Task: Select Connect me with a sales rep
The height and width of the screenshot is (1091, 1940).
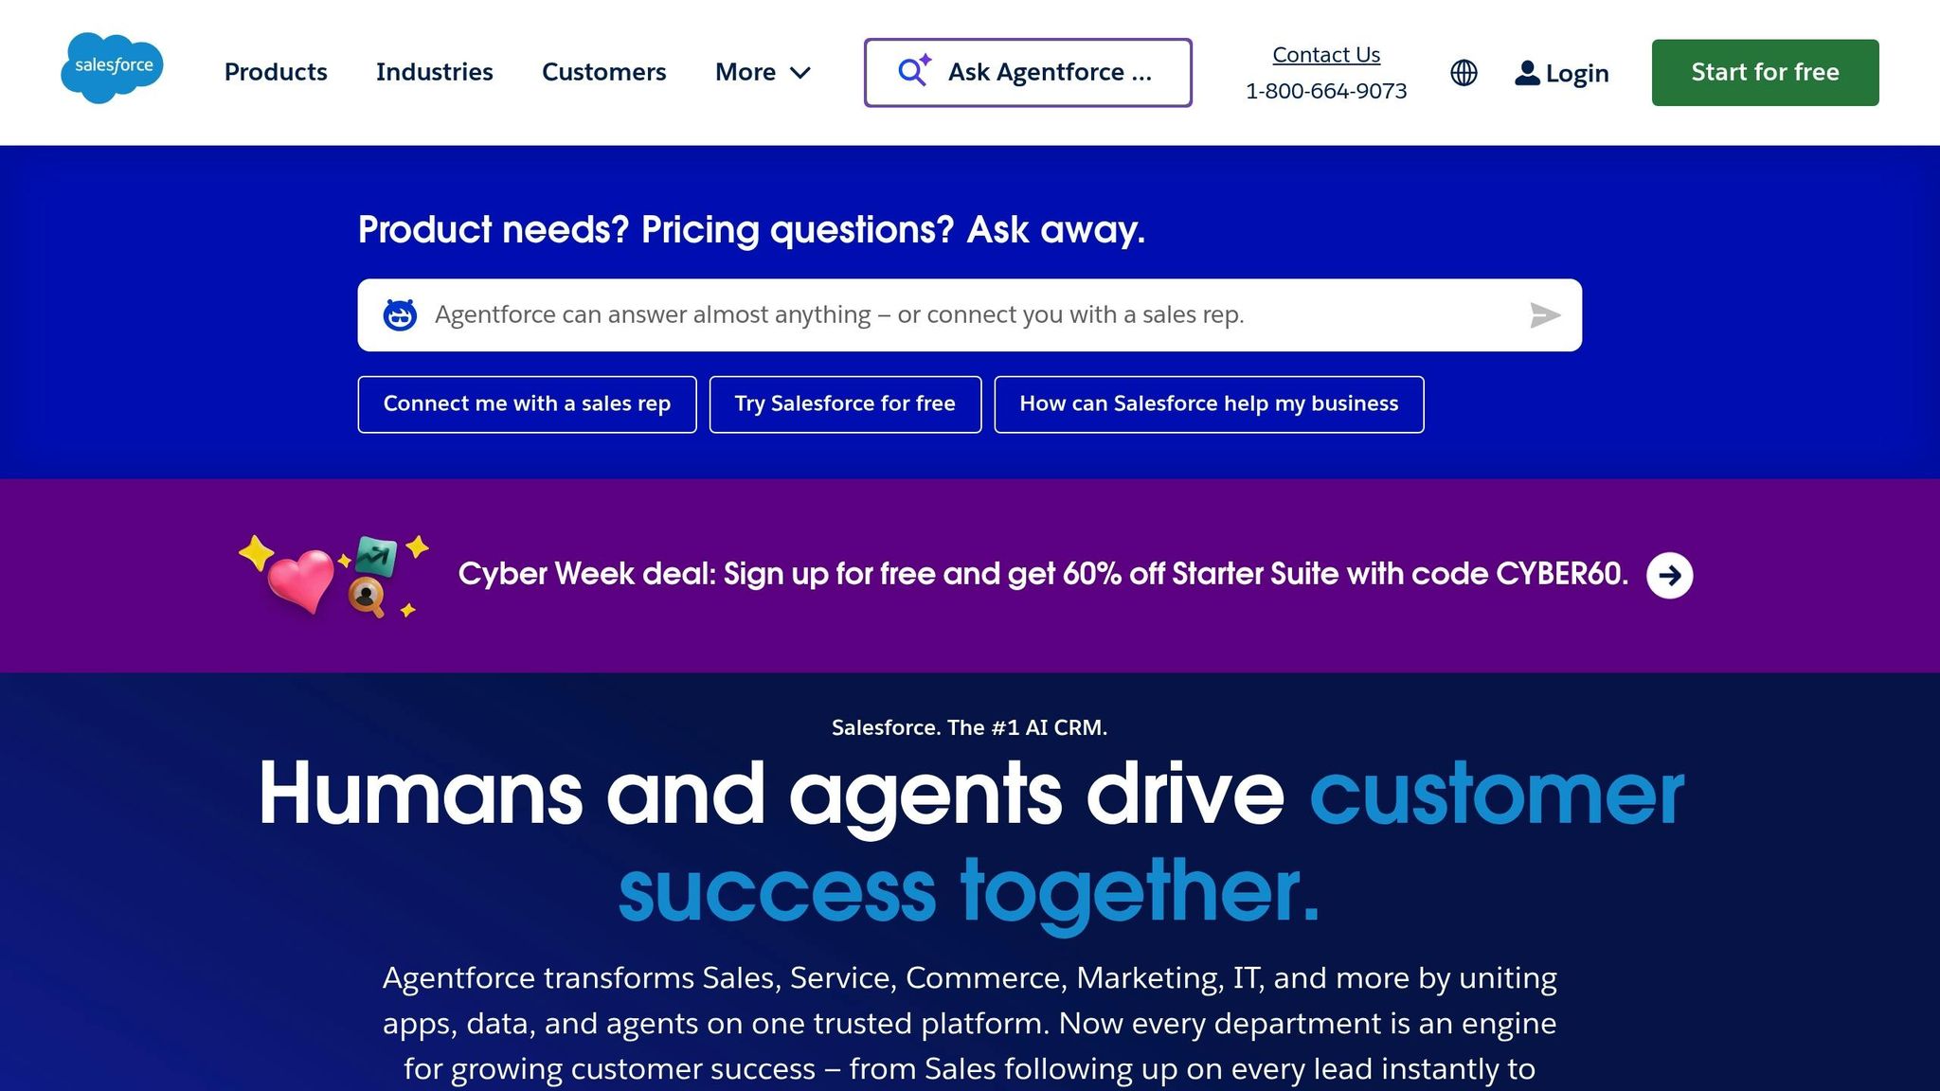Action: (527, 404)
